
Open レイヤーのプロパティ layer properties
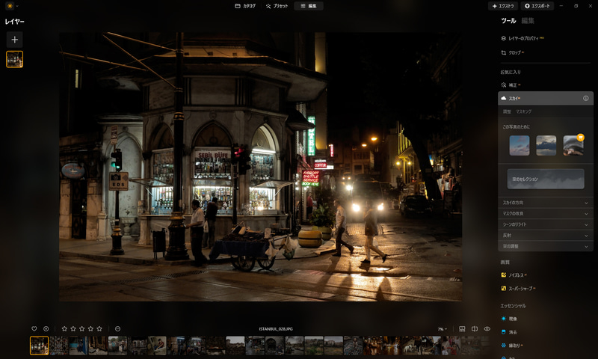(524, 37)
